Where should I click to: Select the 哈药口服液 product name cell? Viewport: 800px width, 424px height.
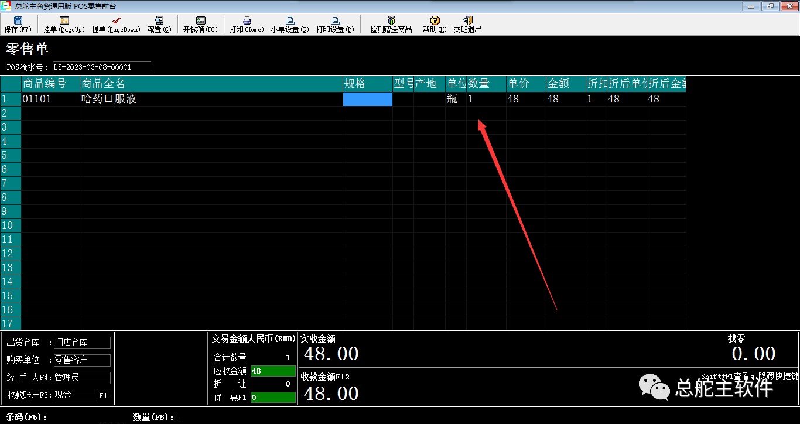coord(211,99)
